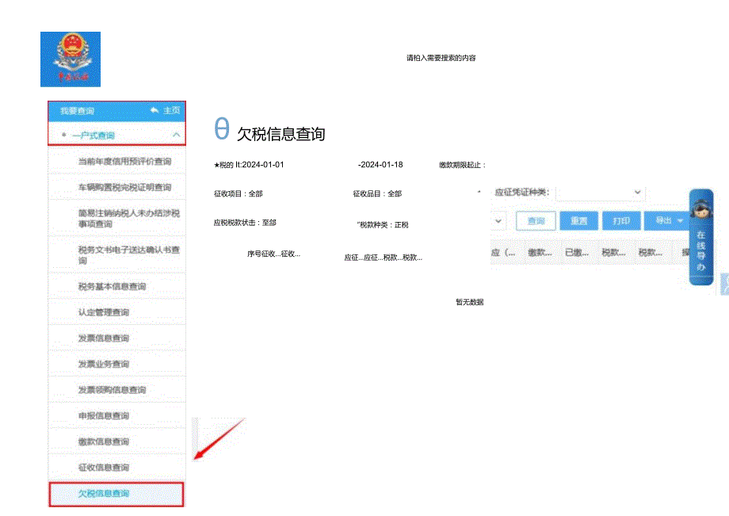The width and height of the screenshot is (729, 516).
Task: Click 征收品目：全部 field
Action: point(377,193)
